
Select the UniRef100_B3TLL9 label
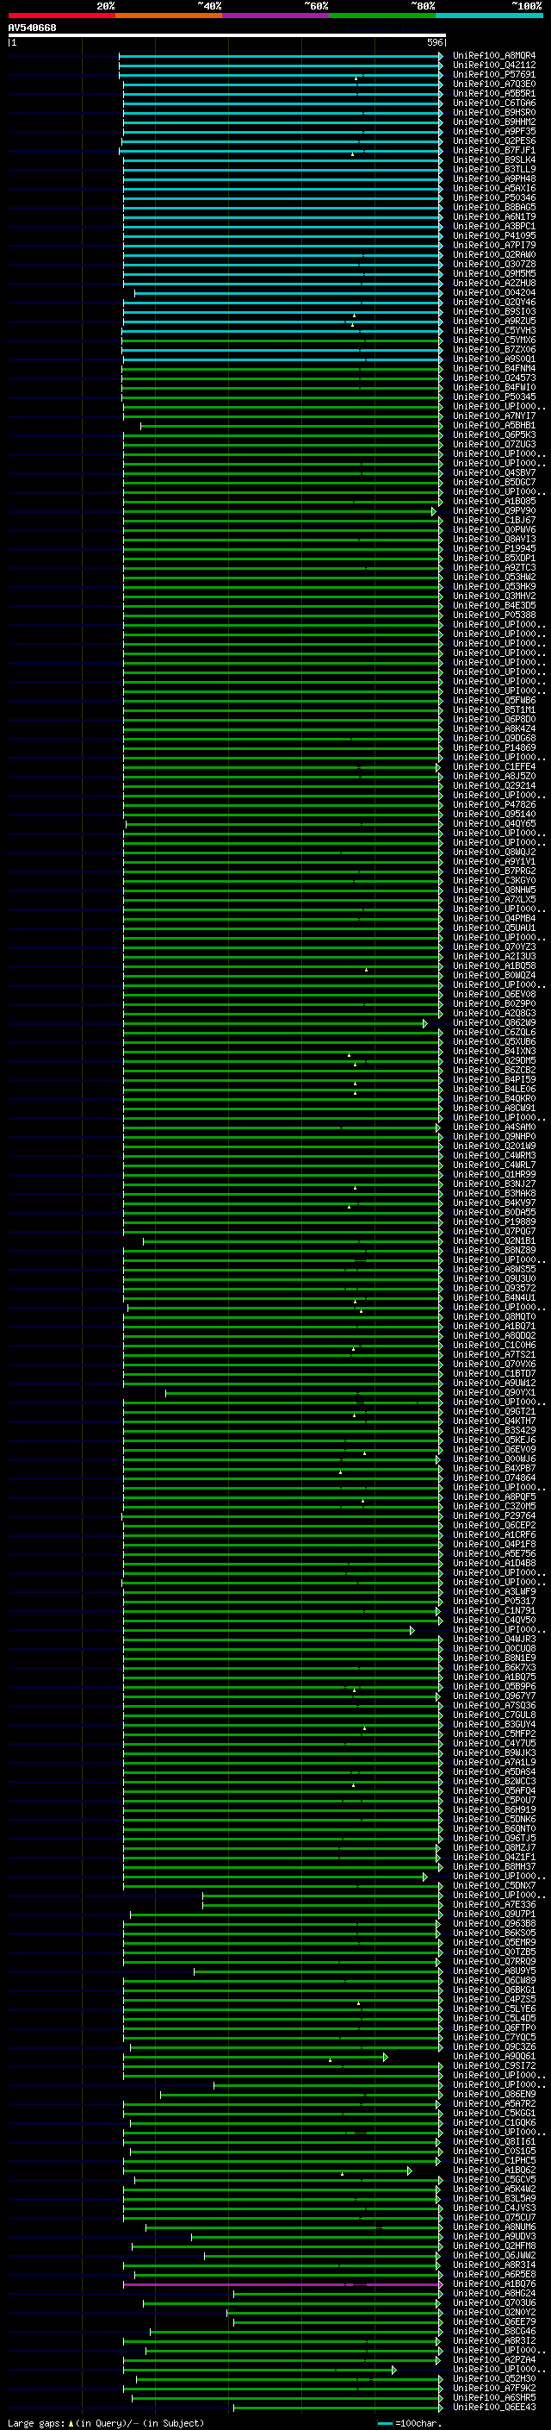[x=494, y=169]
